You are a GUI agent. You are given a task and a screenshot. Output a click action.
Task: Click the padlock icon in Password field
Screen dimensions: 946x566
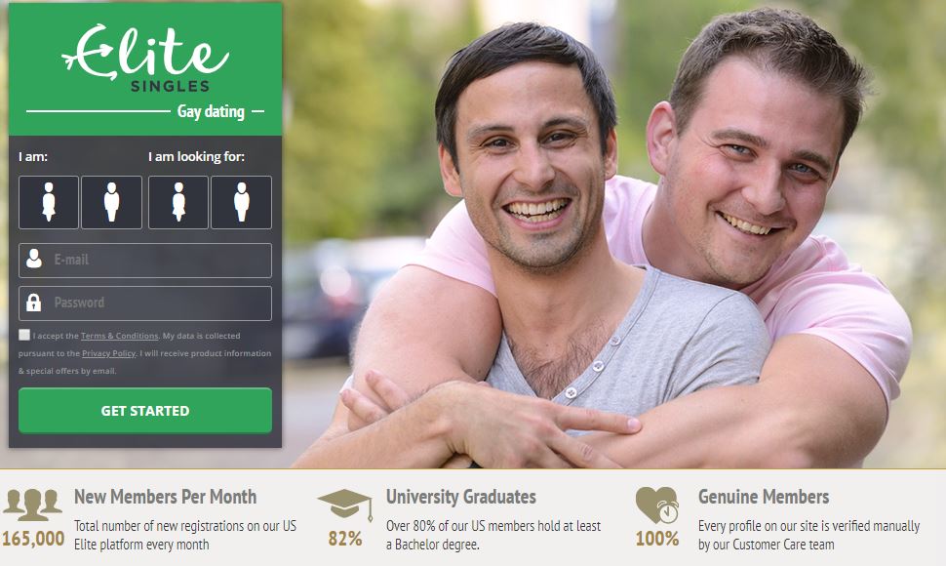coord(34,302)
